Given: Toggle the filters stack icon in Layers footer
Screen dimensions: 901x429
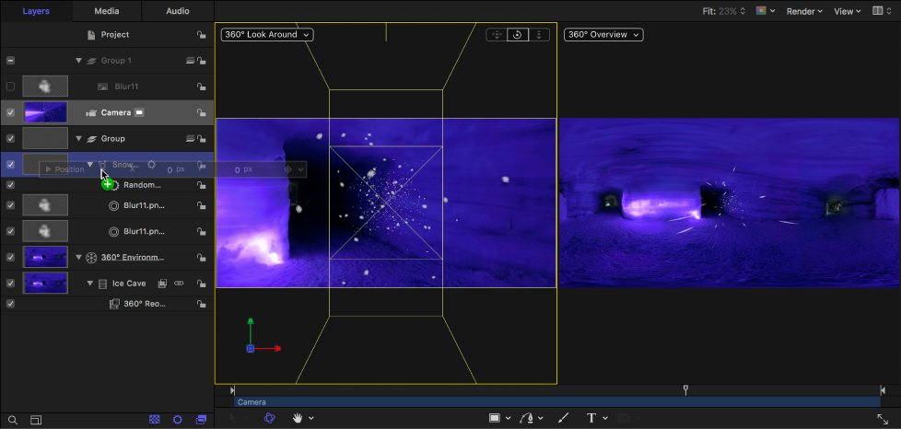Looking at the screenshot, I should tap(201, 420).
